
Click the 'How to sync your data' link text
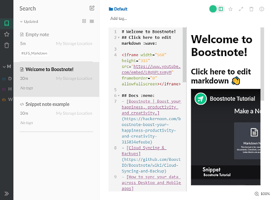pos(151,183)
